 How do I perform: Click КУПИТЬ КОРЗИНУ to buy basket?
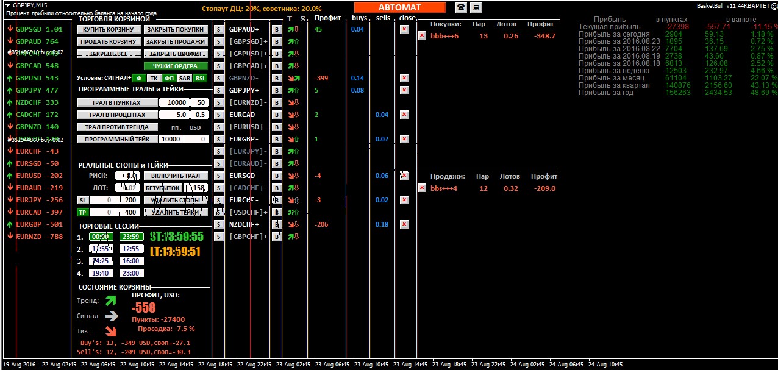click(x=109, y=29)
